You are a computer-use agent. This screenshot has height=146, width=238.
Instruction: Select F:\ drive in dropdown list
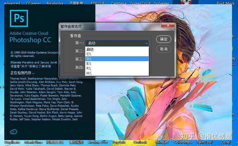117,68
